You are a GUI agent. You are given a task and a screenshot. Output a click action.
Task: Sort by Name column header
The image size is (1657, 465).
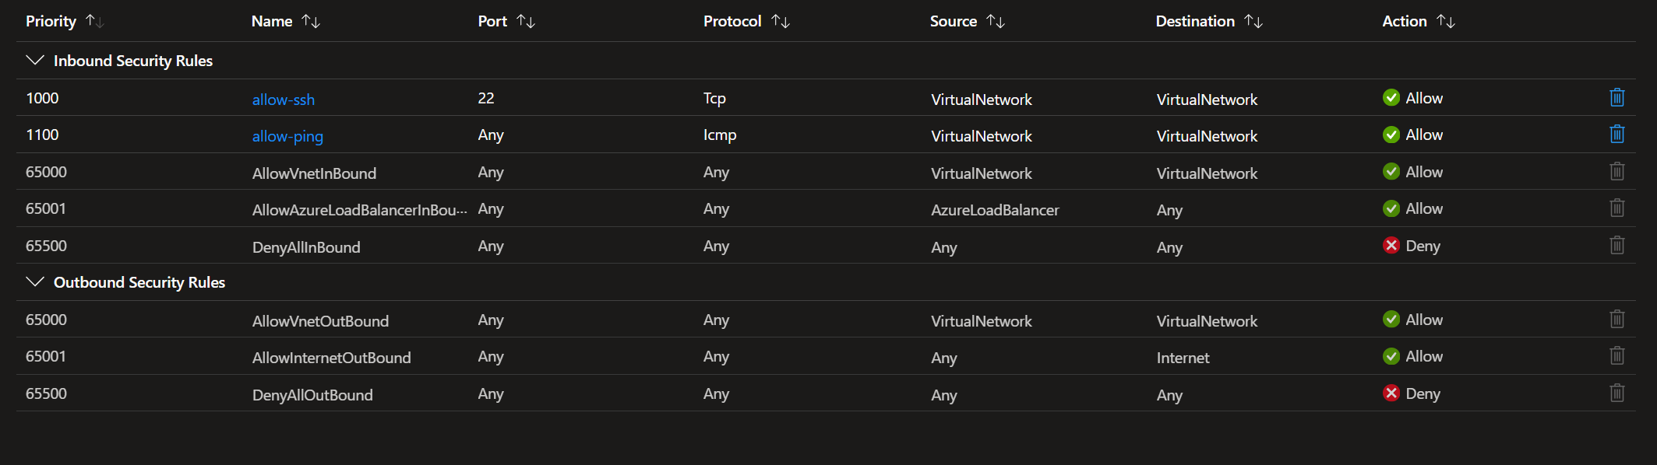tap(272, 22)
